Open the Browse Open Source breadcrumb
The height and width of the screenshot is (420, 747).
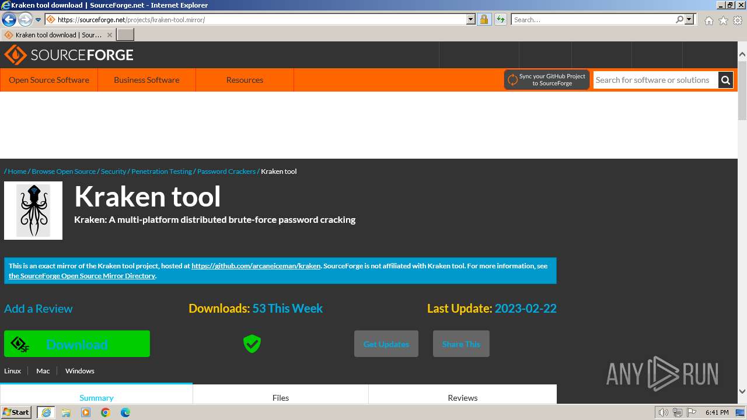coord(64,171)
